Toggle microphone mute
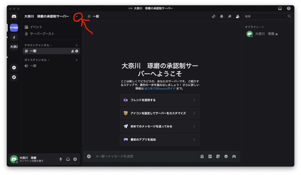 61,159
